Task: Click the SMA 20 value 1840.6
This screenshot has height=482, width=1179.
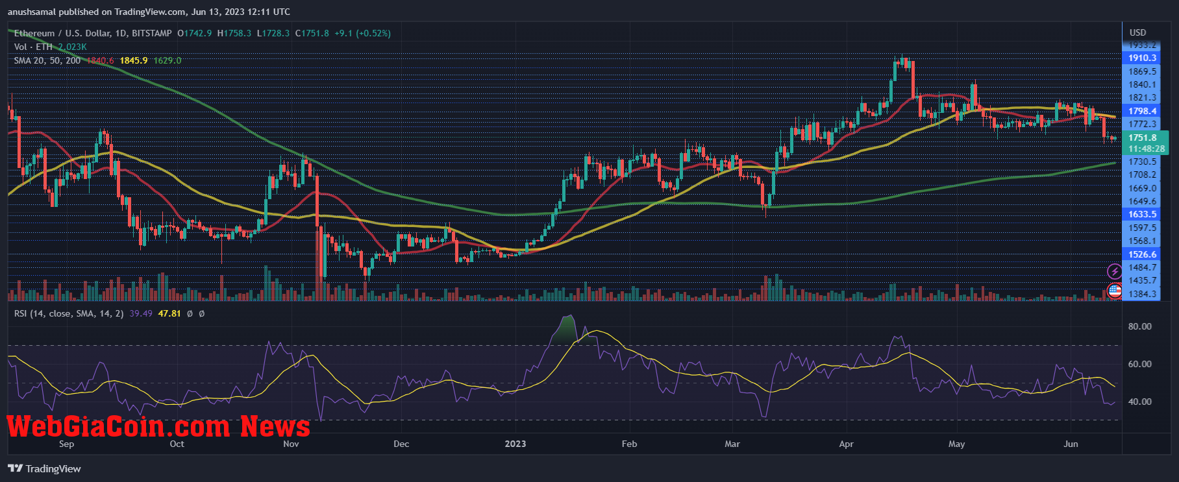Action: coord(100,60)
